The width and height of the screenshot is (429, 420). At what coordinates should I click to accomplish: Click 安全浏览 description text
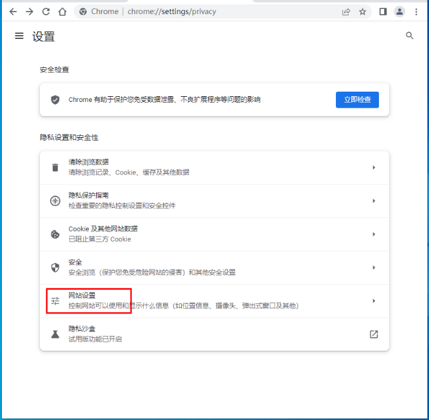pos(152,273)
